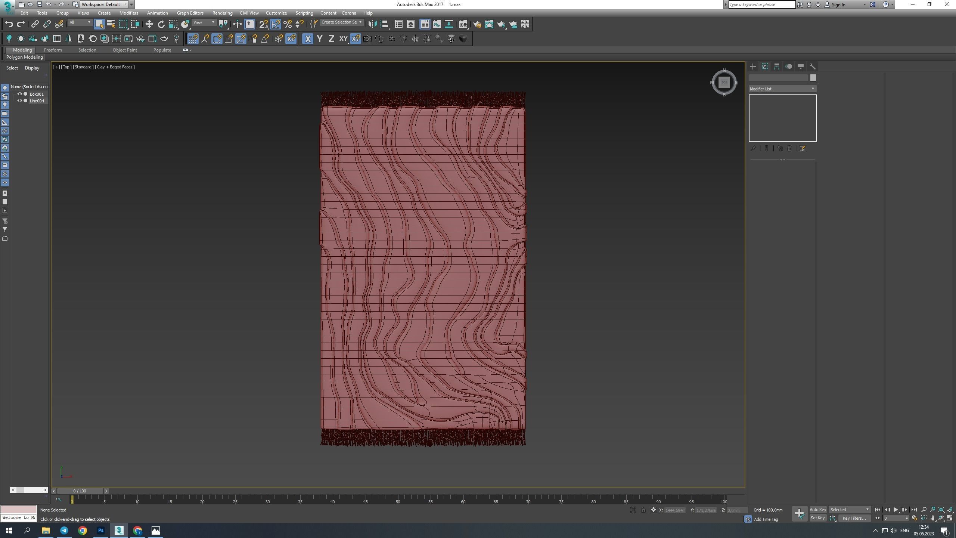Toggle 2.5D Snaps button
Image resolution: width=956 pixels, height=538 pixels.
click(x=264, y=24)
